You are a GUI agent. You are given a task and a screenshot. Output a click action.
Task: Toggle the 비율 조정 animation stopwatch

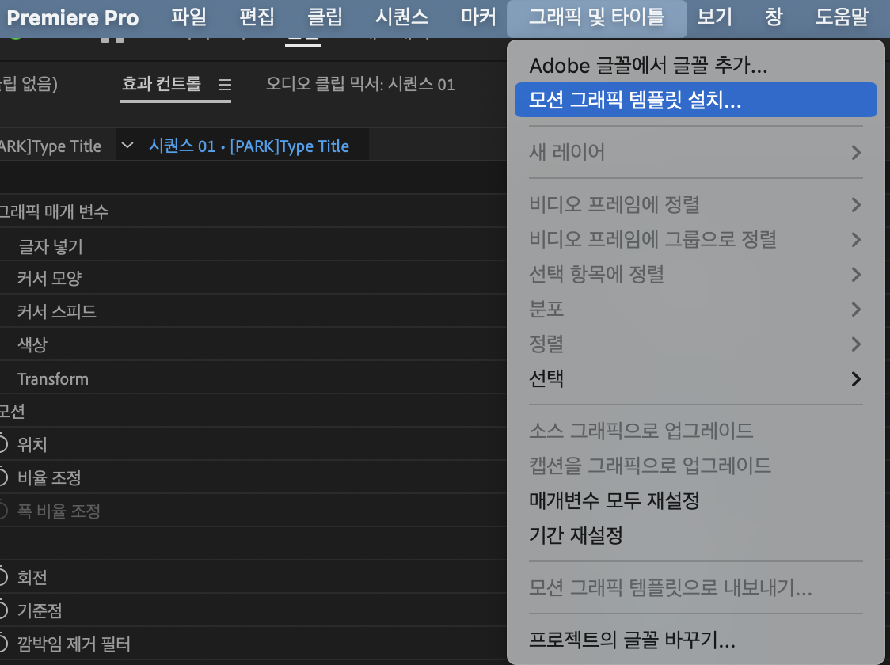[3, 477]
